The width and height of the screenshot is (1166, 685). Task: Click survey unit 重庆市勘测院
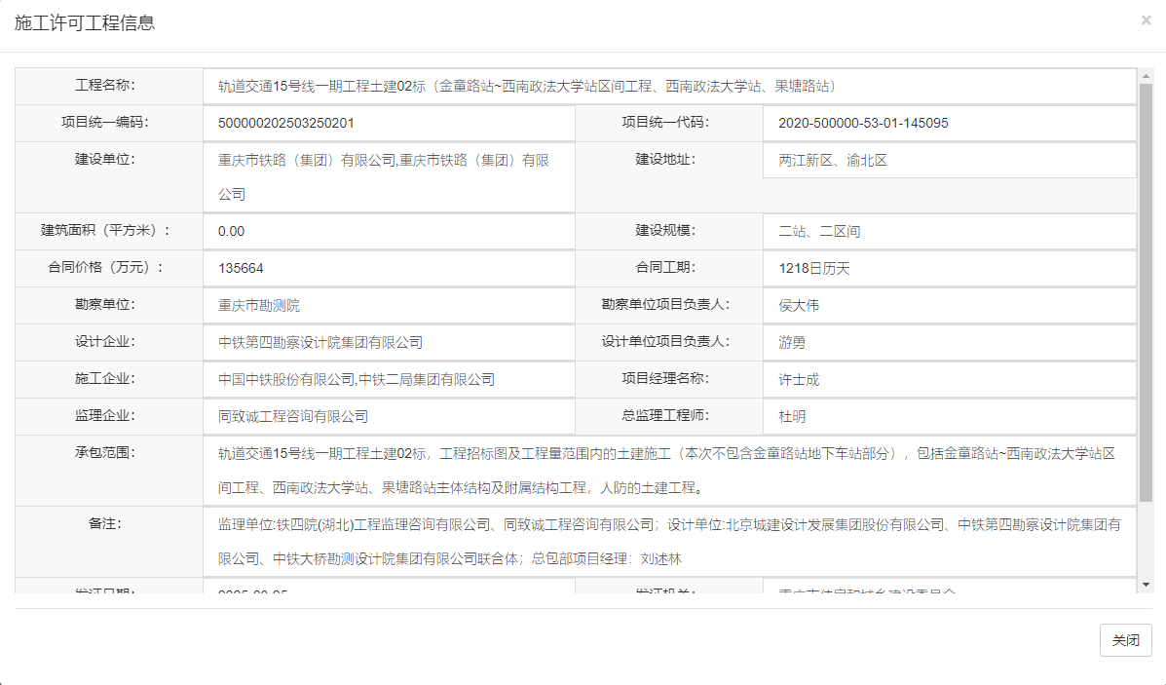259,305
